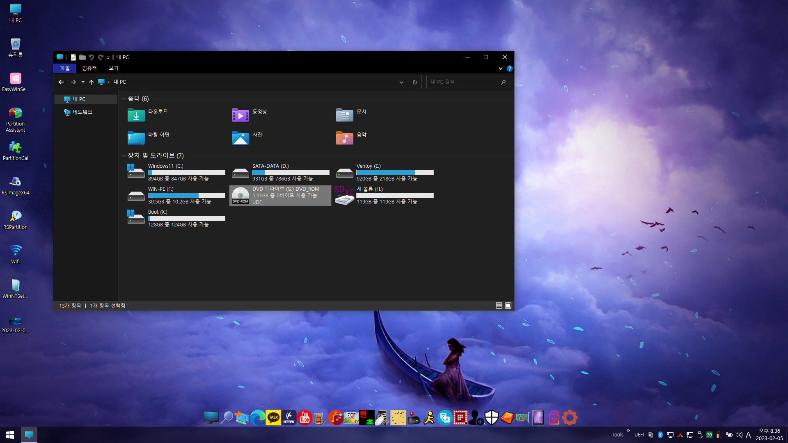Go forward with the forward arrow
Image resolution: width=788 pixels, height=443 pixels.
73,82
